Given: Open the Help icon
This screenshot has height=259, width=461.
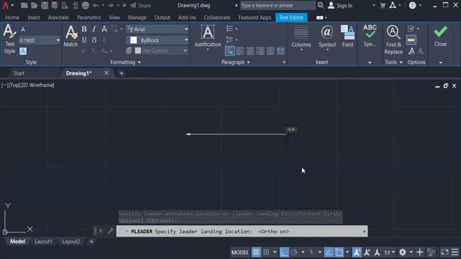Looking at the screenshot, I should point(412,5).
